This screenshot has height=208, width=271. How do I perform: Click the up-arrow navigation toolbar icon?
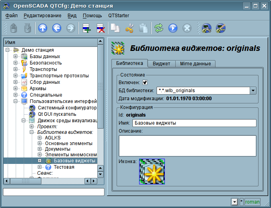[43, 28]
